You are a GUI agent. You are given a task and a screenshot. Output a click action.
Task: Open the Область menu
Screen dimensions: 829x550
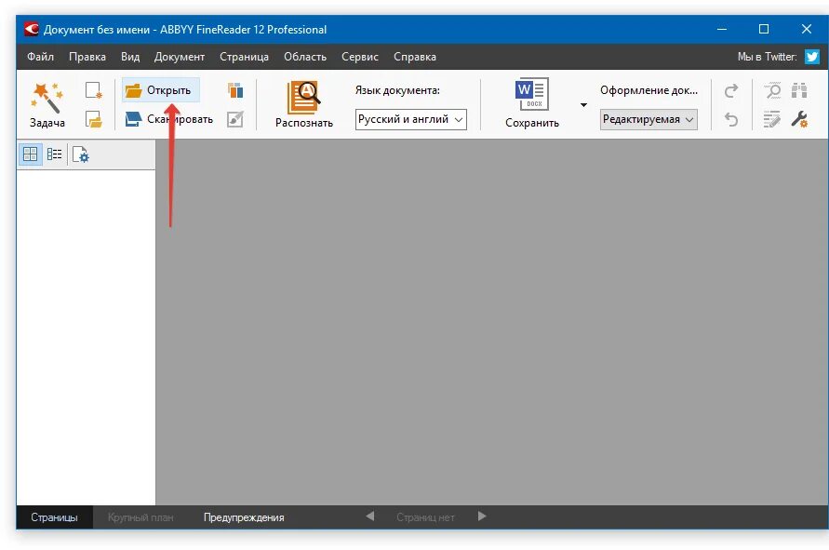(x=305, y=57)
